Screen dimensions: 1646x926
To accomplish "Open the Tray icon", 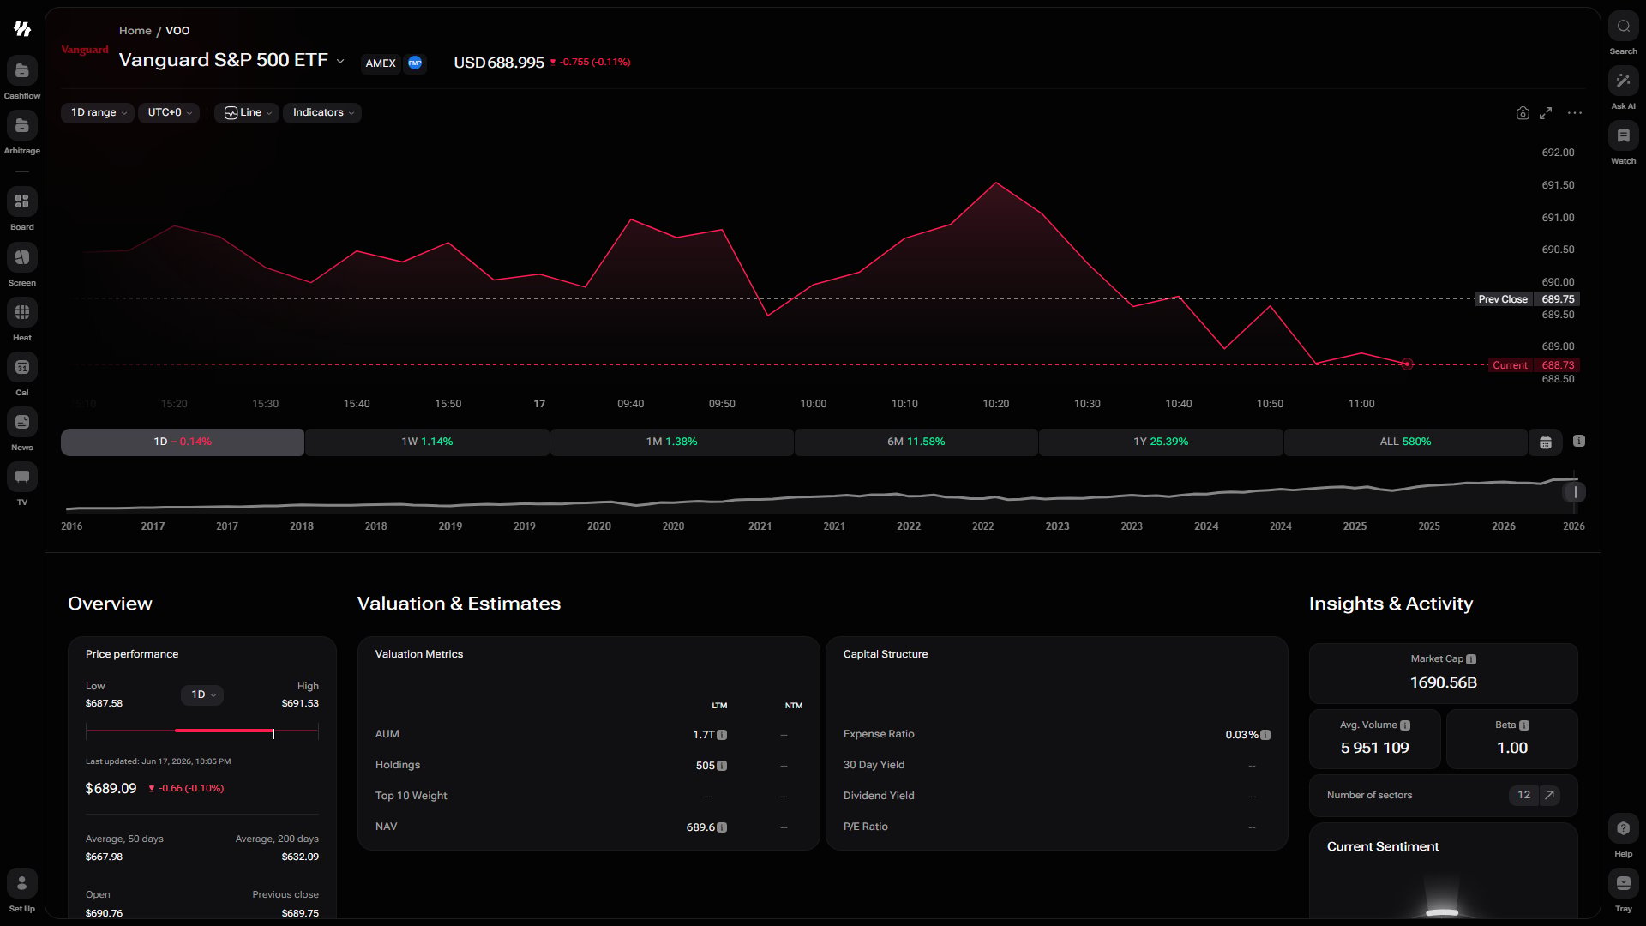I will click(1623, 884).
